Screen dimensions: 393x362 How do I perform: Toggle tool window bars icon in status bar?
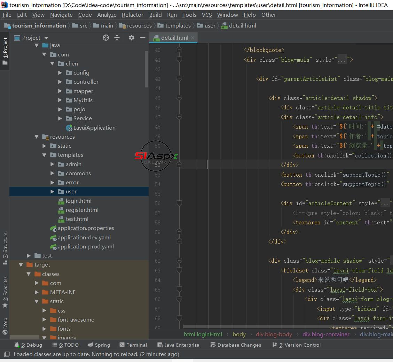pos(7,354)
